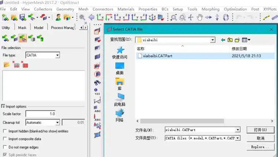Image resolution: width=278 pixels, height=157 pixels.
Task: Sort files by 修改日期 column header
Action: (x=253, y=49)
